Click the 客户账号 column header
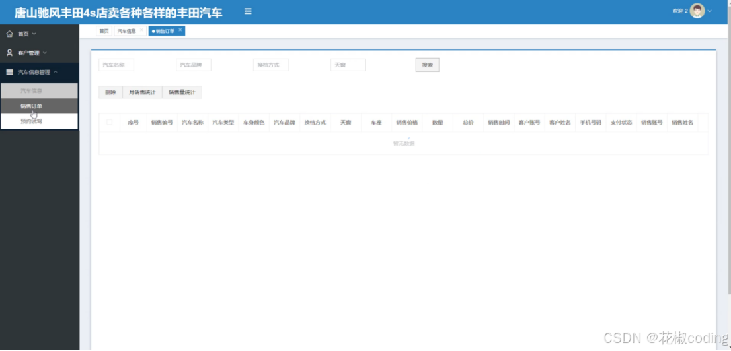Viewport: 731px width, 351px height. pyautogui.click(x=529, y=123)
